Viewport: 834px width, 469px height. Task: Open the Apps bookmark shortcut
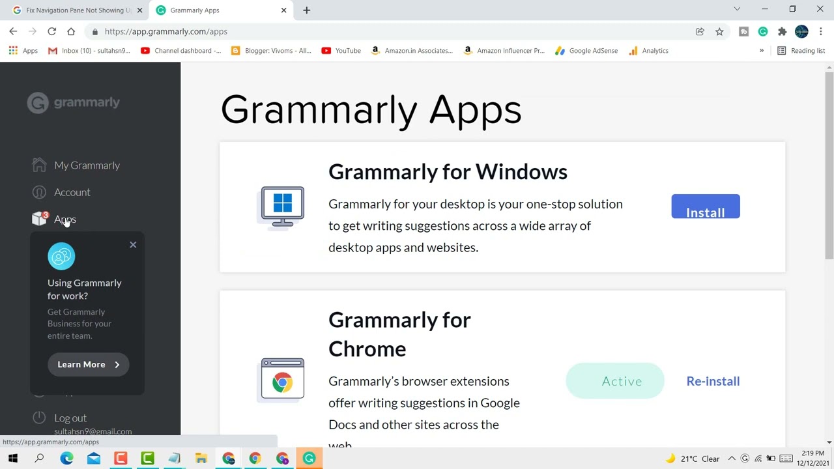coord(23,51)
